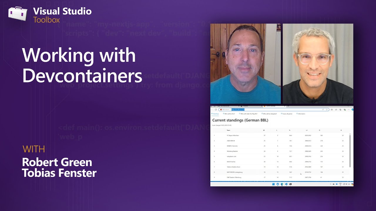Viewport: 376px width, 211px height.
Task: Click the Last changed timestamp text
Action: pyautogui.click(x=222, y=125)
